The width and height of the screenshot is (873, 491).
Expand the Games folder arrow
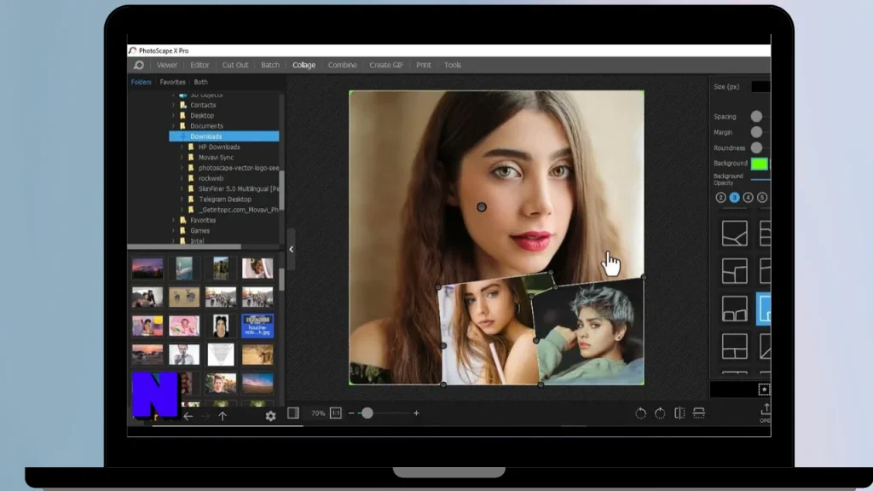(173, 230)
